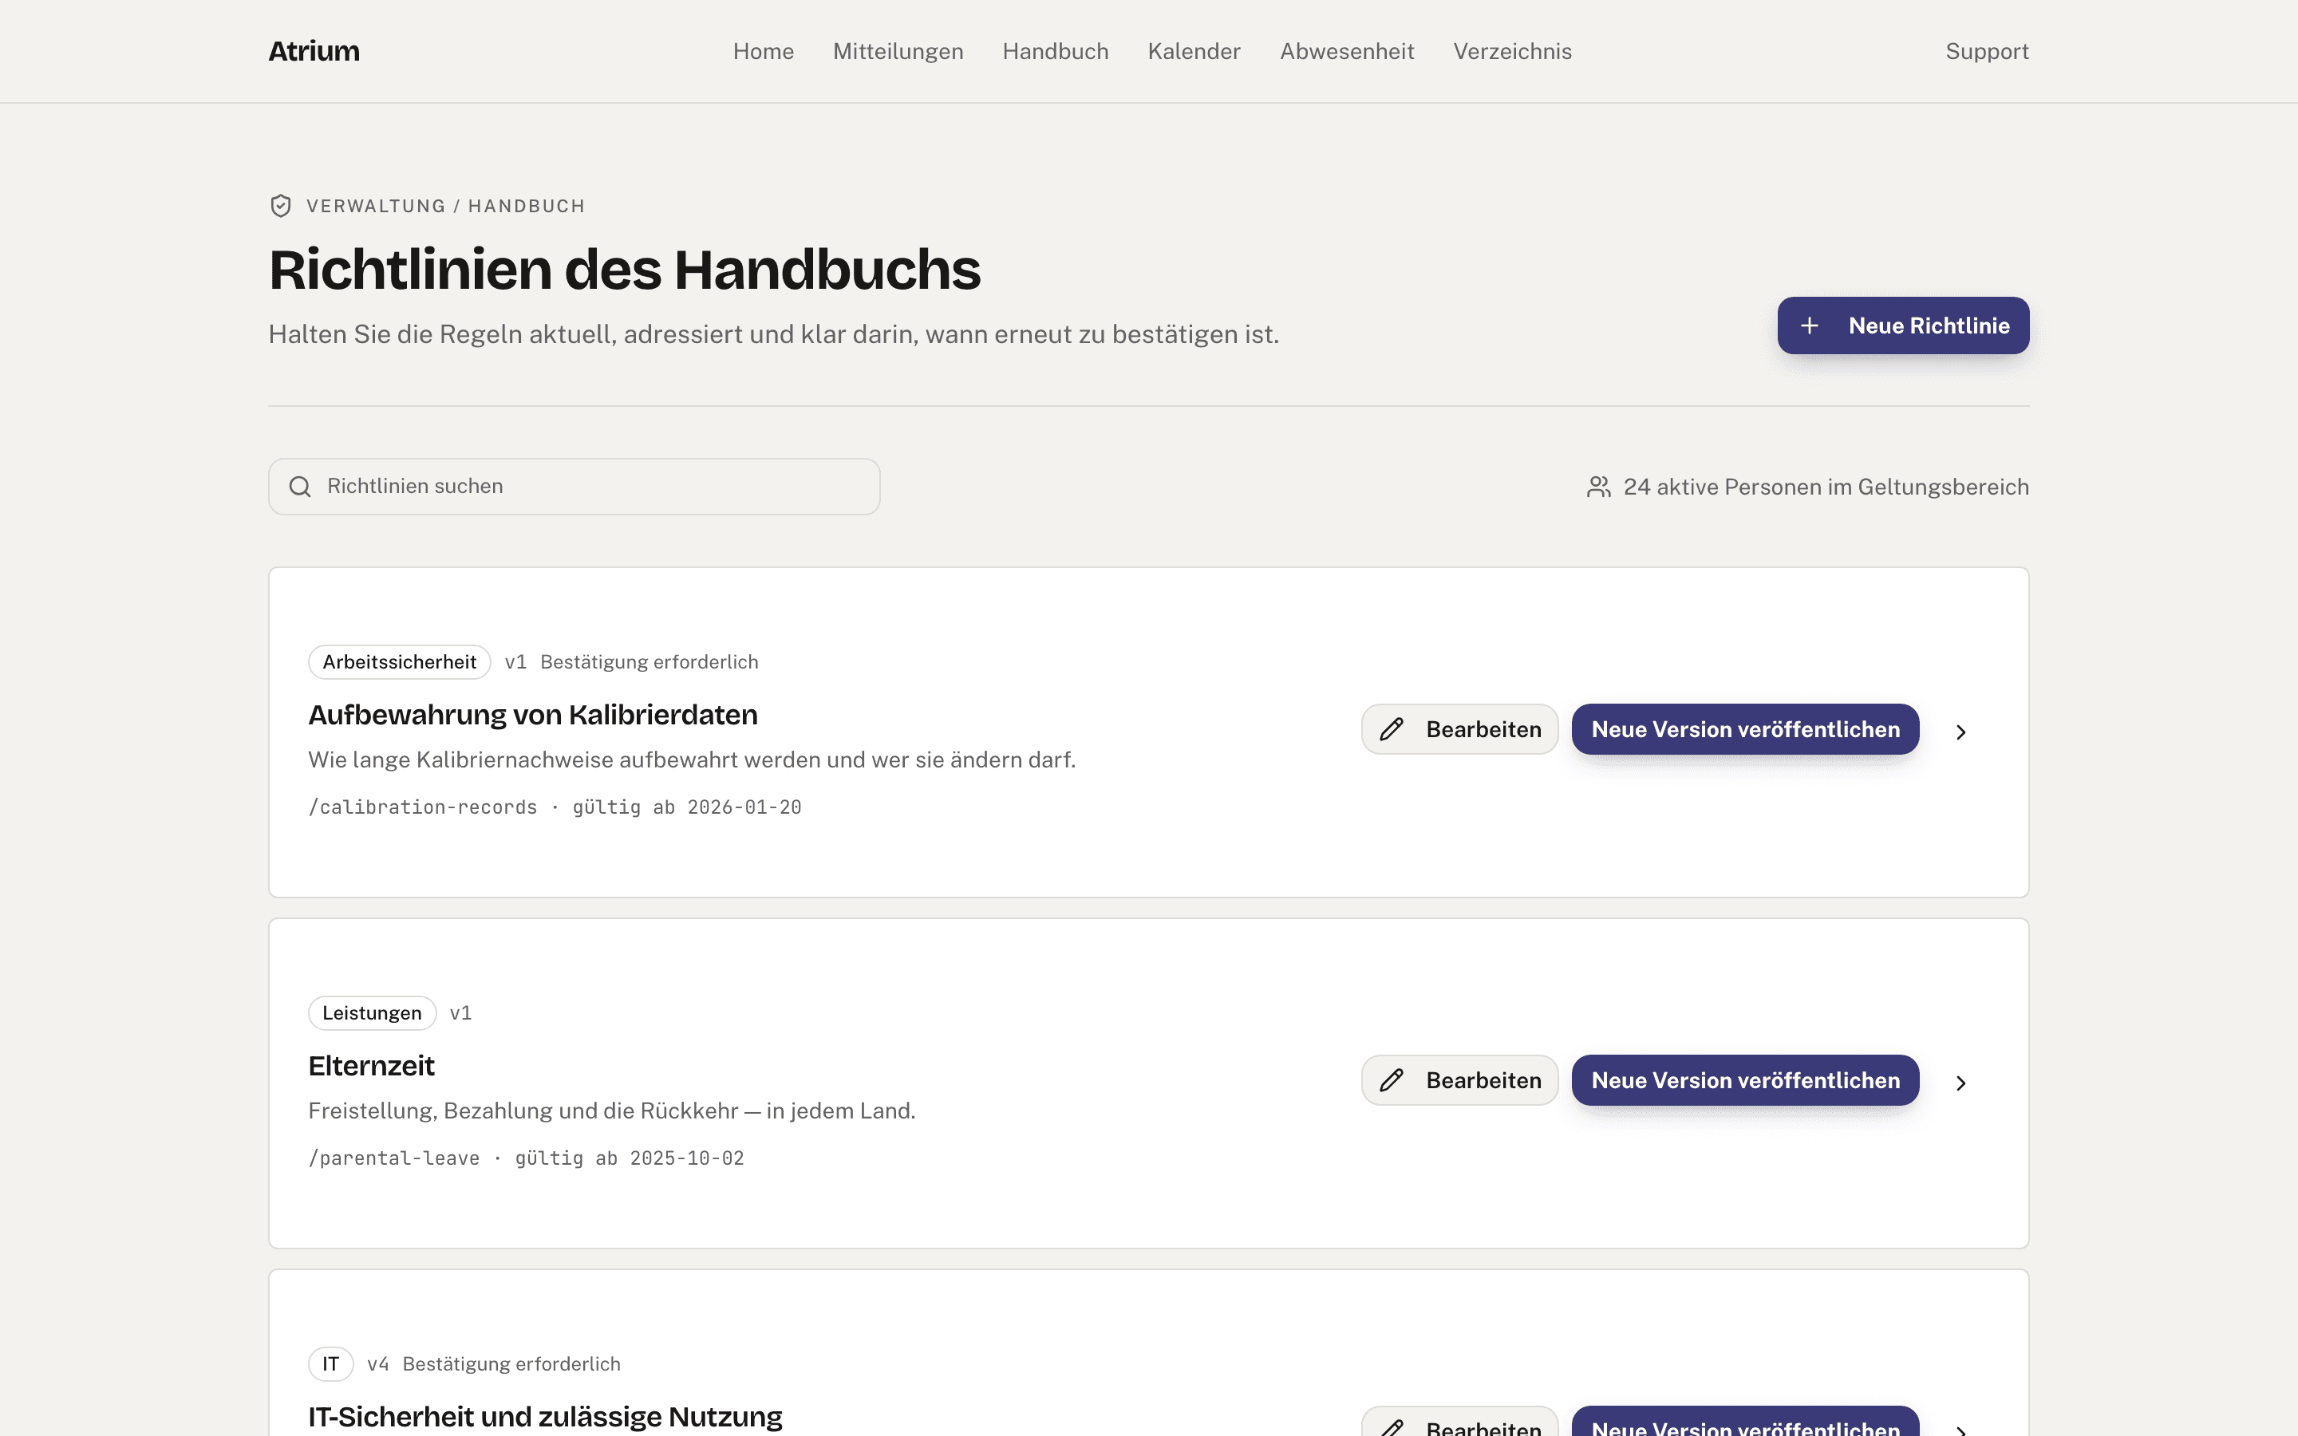Click the shield icon beside Verwaltung breadcrumb
The height and width of the screenshot is (1436, 2298).
pos(280,206)
